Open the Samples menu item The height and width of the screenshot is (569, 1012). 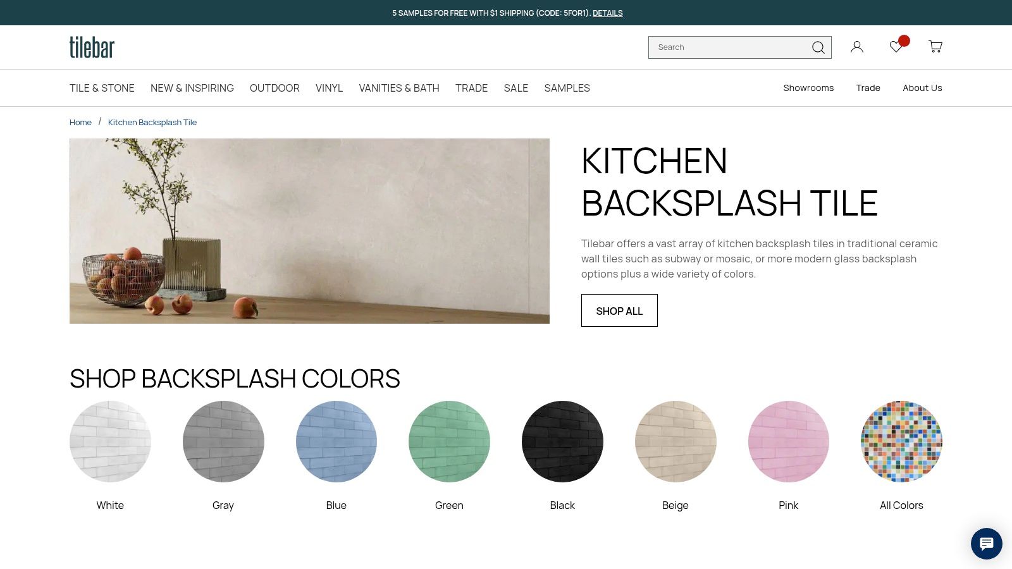pyautogui.click(x=567, y=88)
